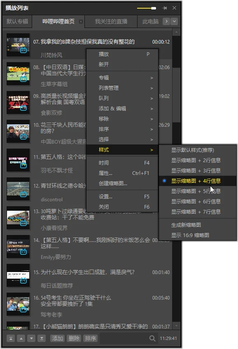
Task: Move selected item down one position
Action: 31,339
